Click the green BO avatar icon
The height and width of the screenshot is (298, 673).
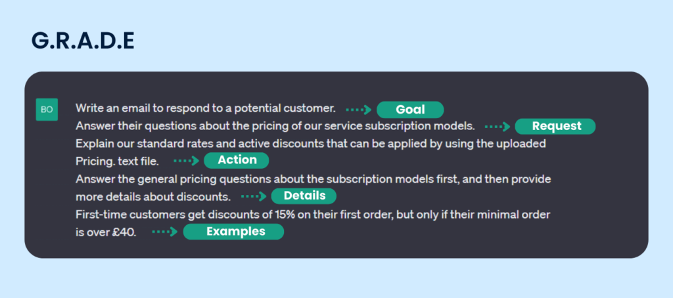[x=47, y=110]
